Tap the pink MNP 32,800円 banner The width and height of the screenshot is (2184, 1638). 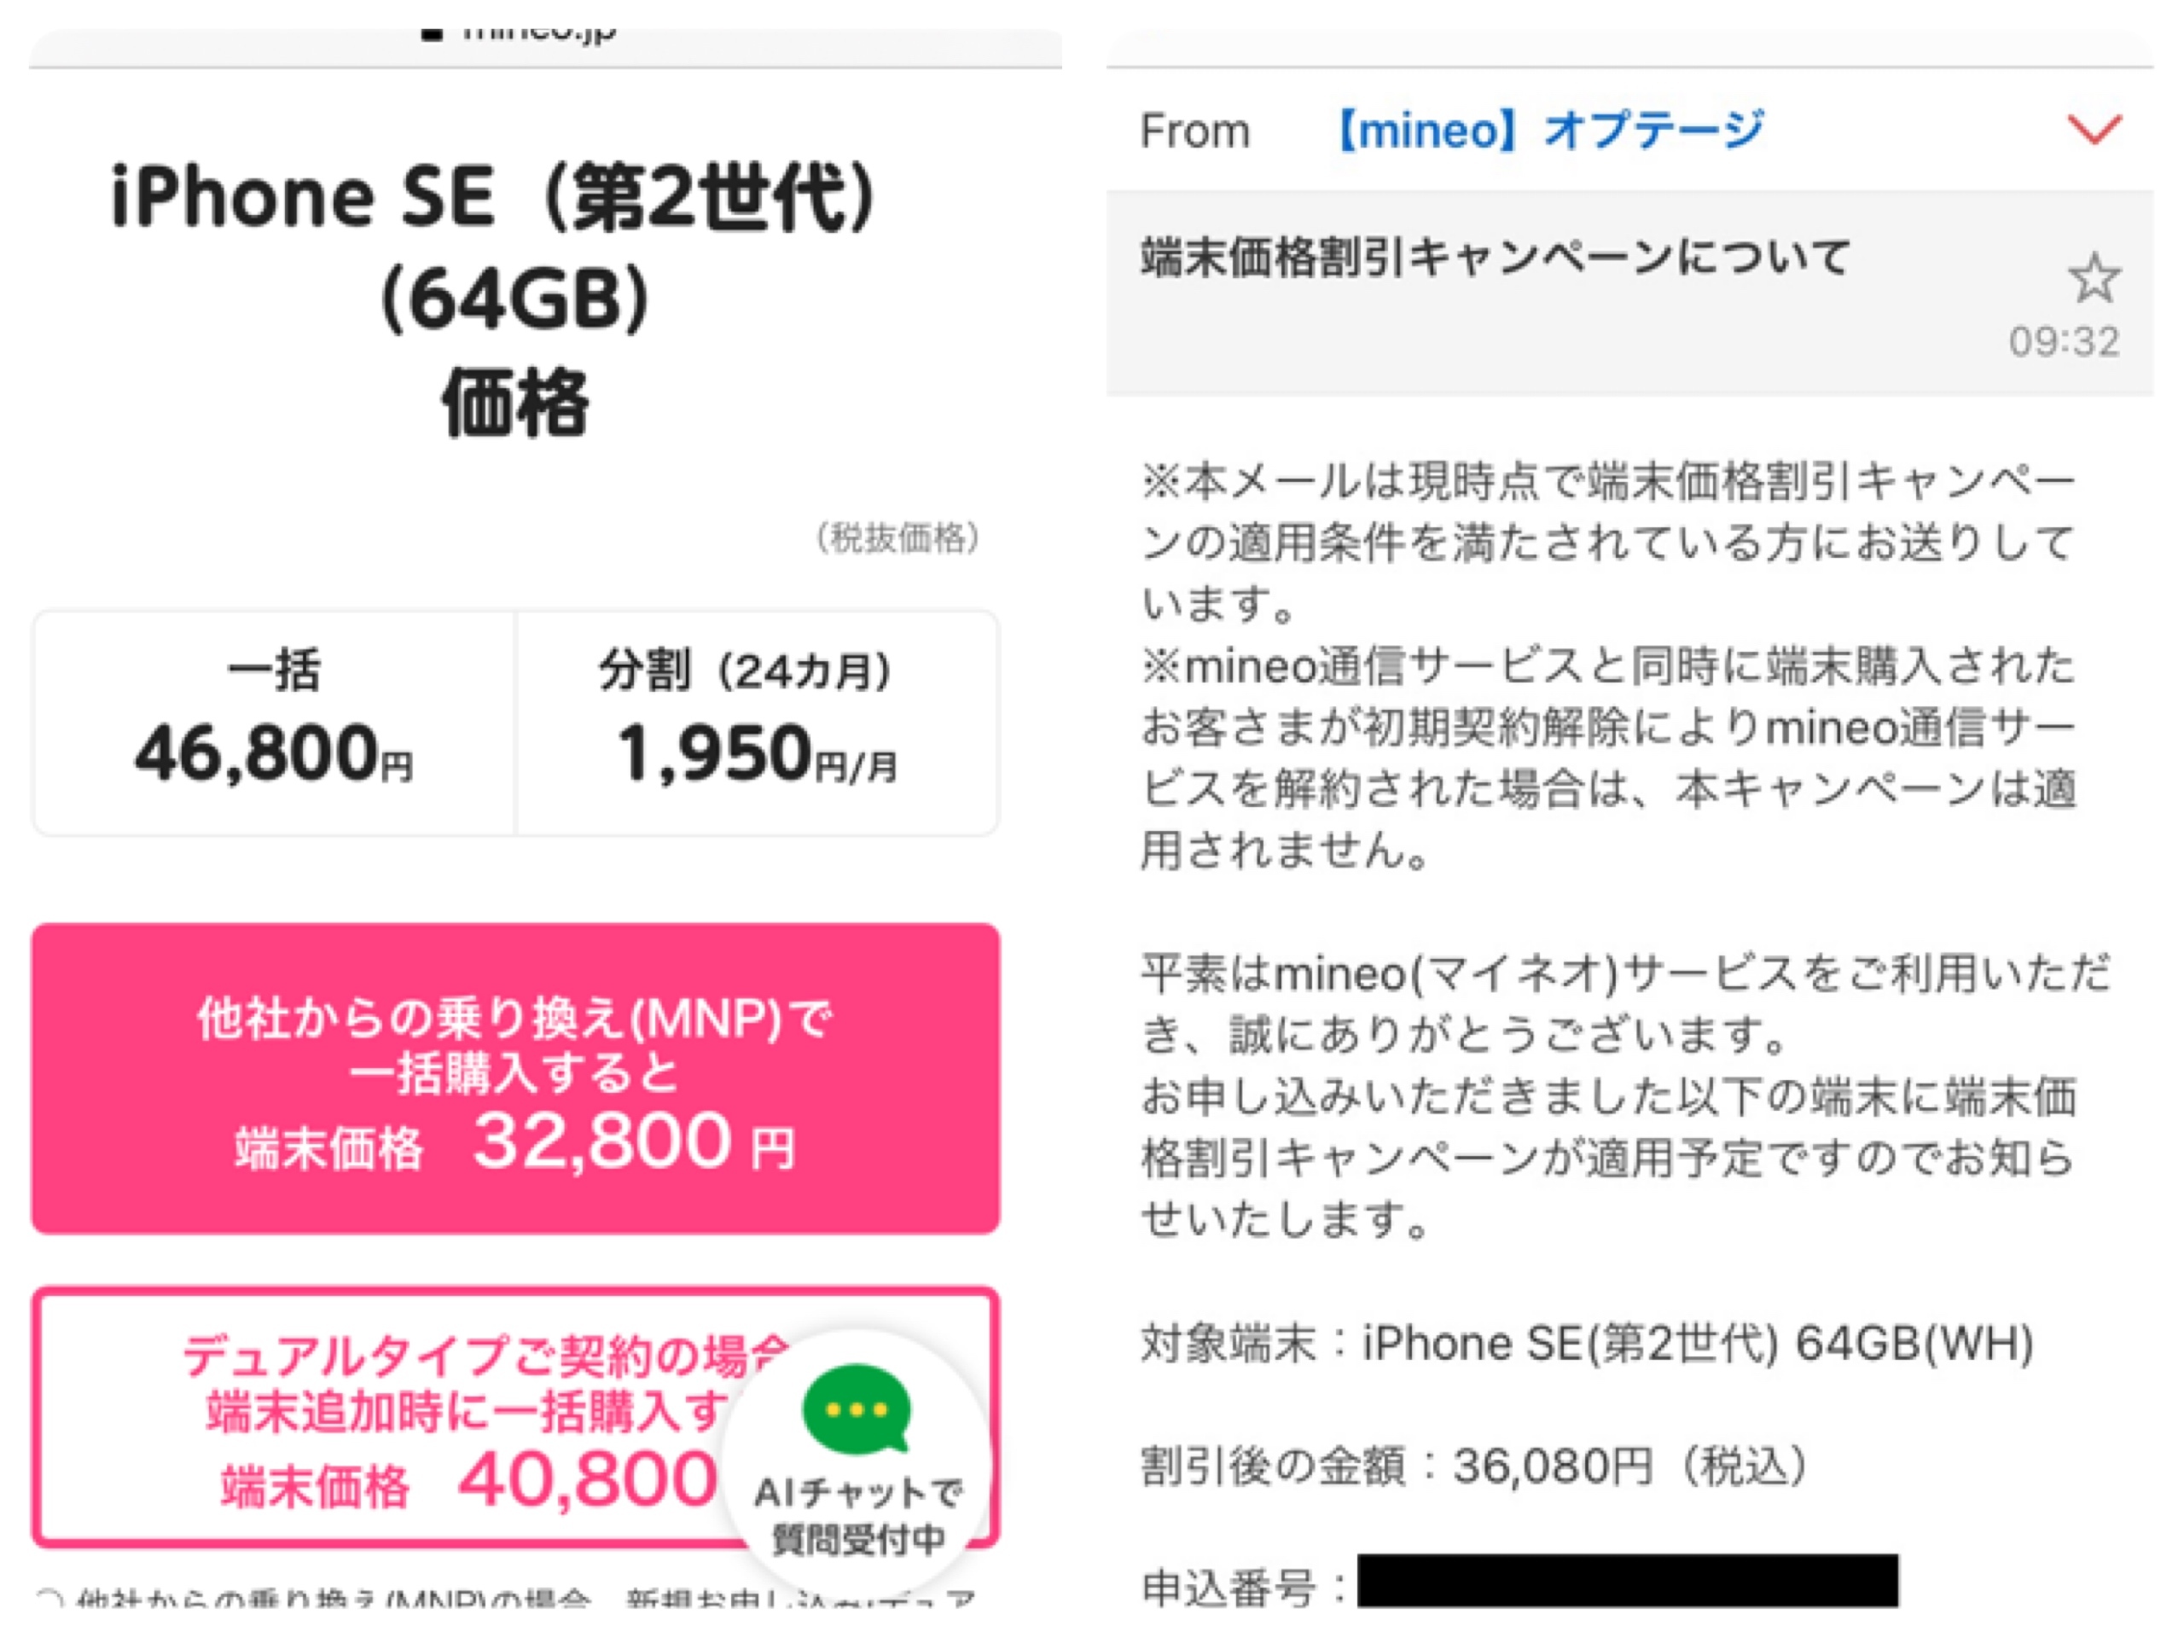(515, 1078)
